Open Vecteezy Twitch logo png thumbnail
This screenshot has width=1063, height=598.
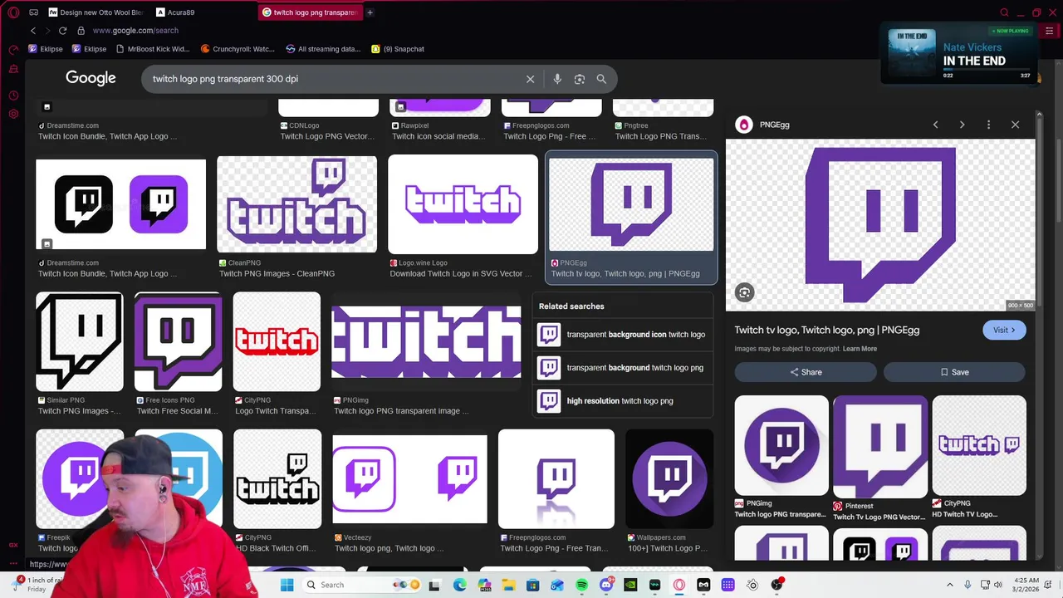(409, 479)
